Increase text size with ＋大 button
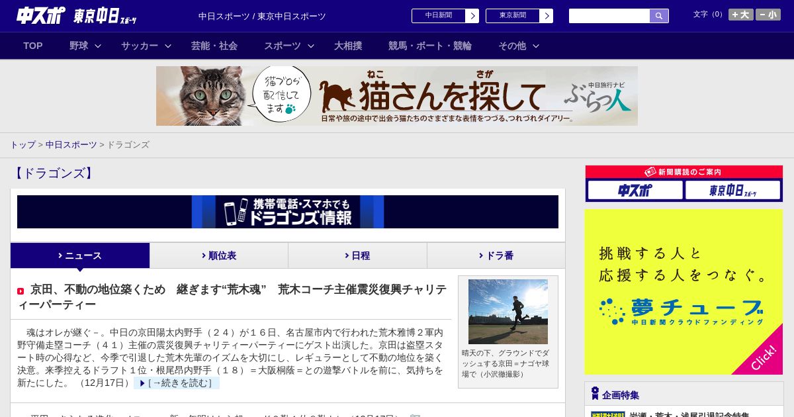 coord(741,15)
